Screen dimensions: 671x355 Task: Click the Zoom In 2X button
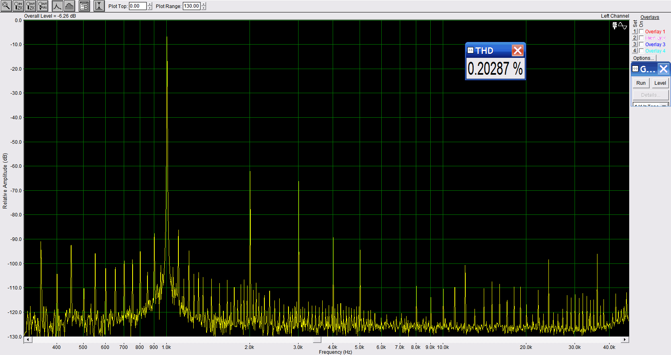18,6
